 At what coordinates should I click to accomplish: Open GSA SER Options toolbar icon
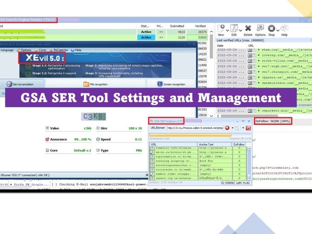[260, 28]
